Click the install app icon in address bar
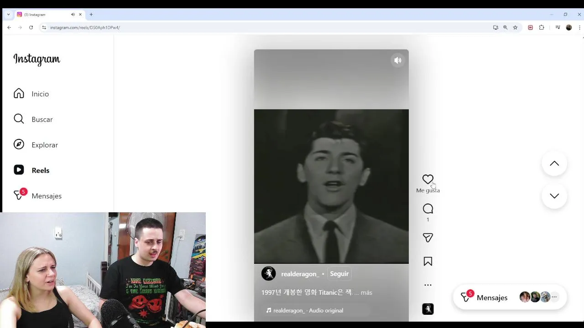Screen dimensions: 584x328 pyautogui.click(x=495, y=27)
